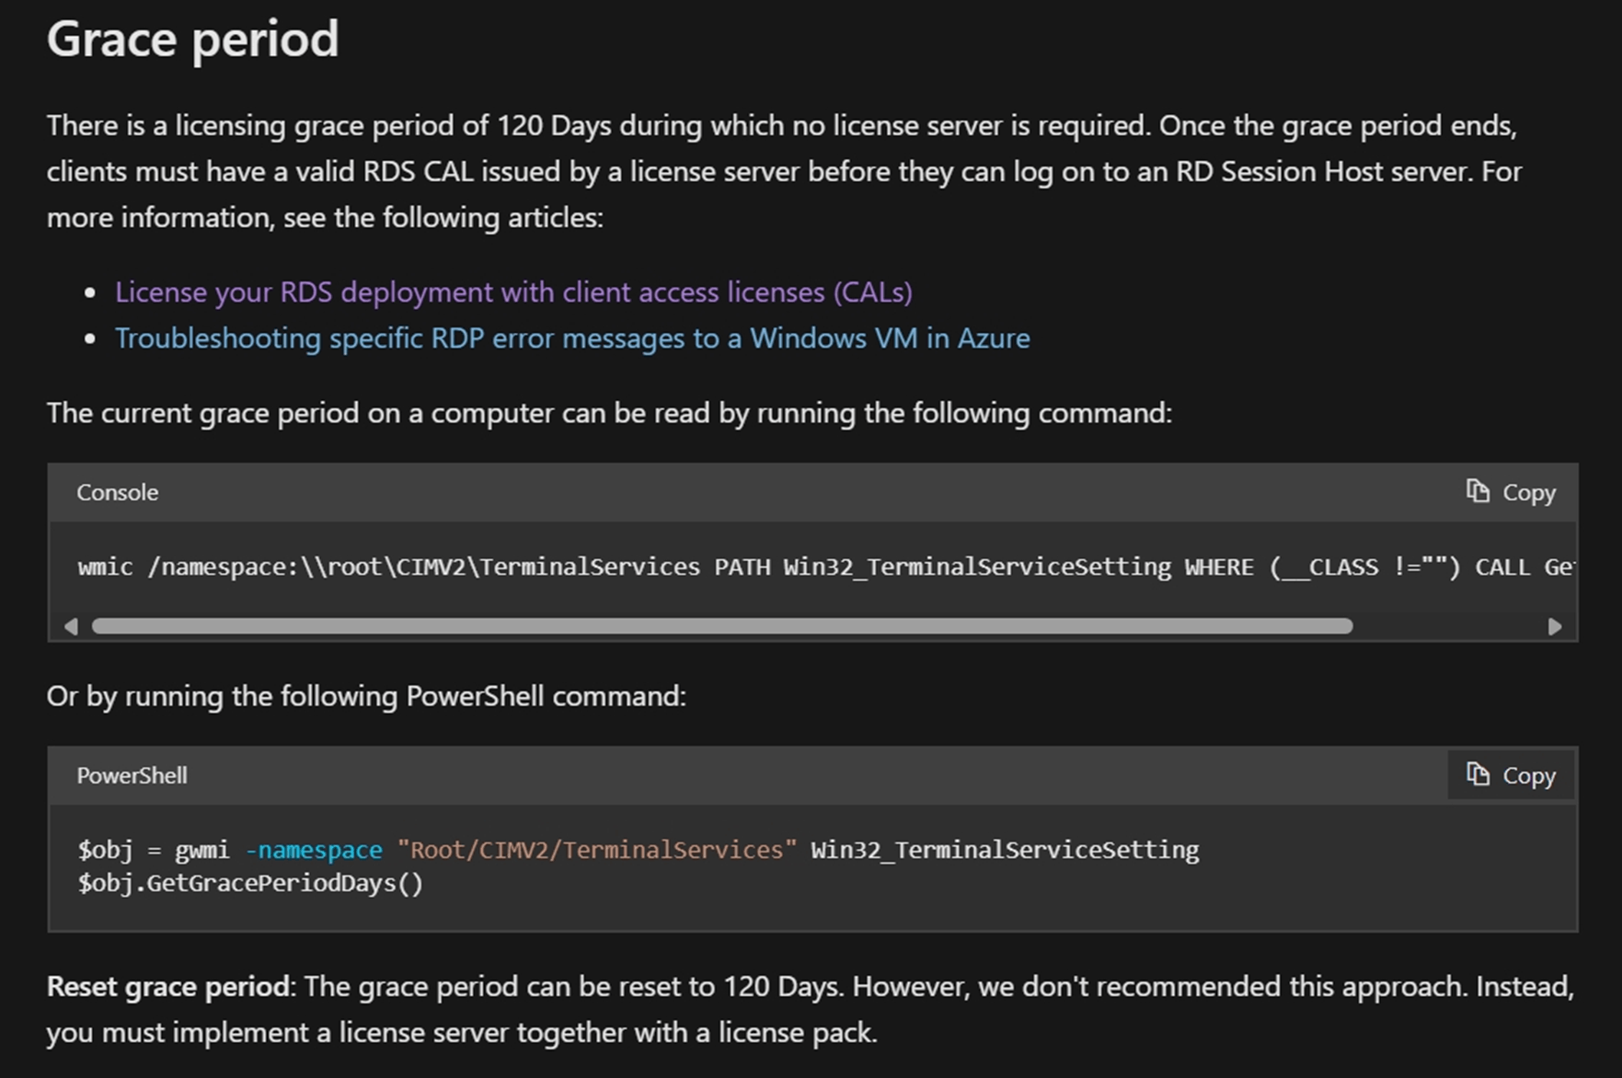Click the empty scrollbar track right of the thumb

point(1449,626)
